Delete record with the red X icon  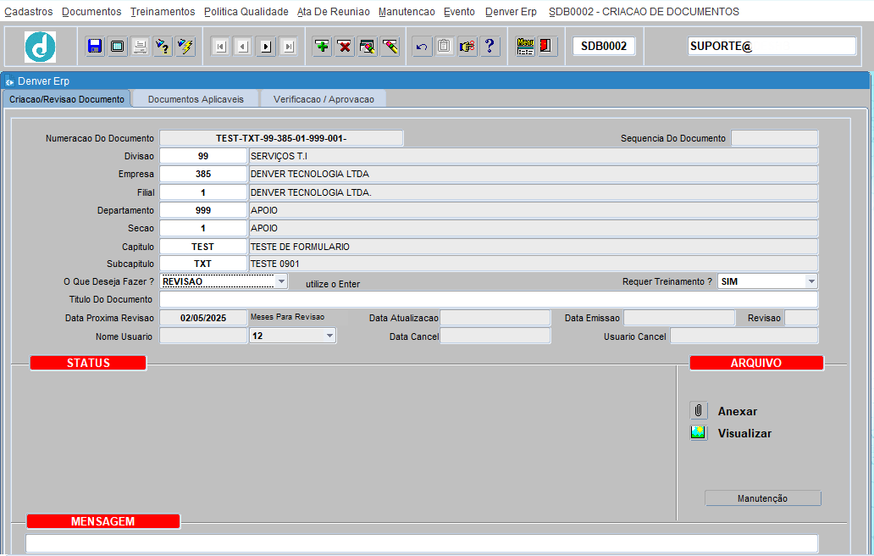point(345,47)
